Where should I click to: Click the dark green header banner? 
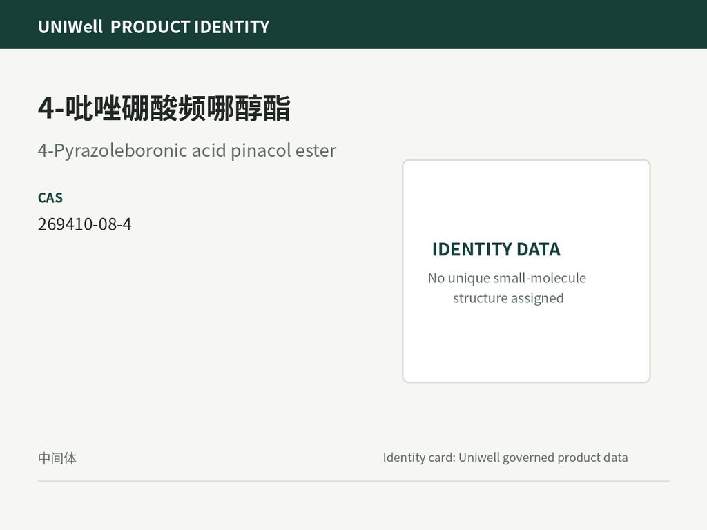point(353,24)
